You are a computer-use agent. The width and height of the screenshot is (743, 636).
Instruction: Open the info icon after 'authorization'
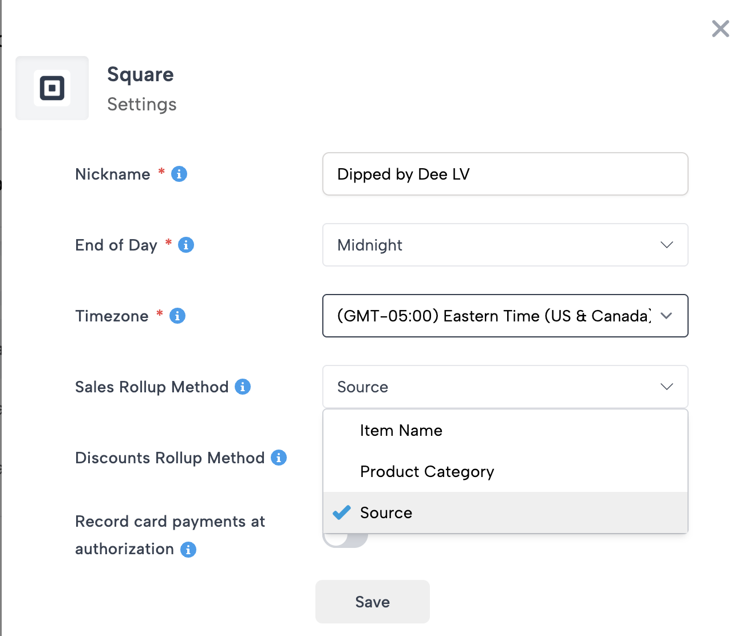188,550
